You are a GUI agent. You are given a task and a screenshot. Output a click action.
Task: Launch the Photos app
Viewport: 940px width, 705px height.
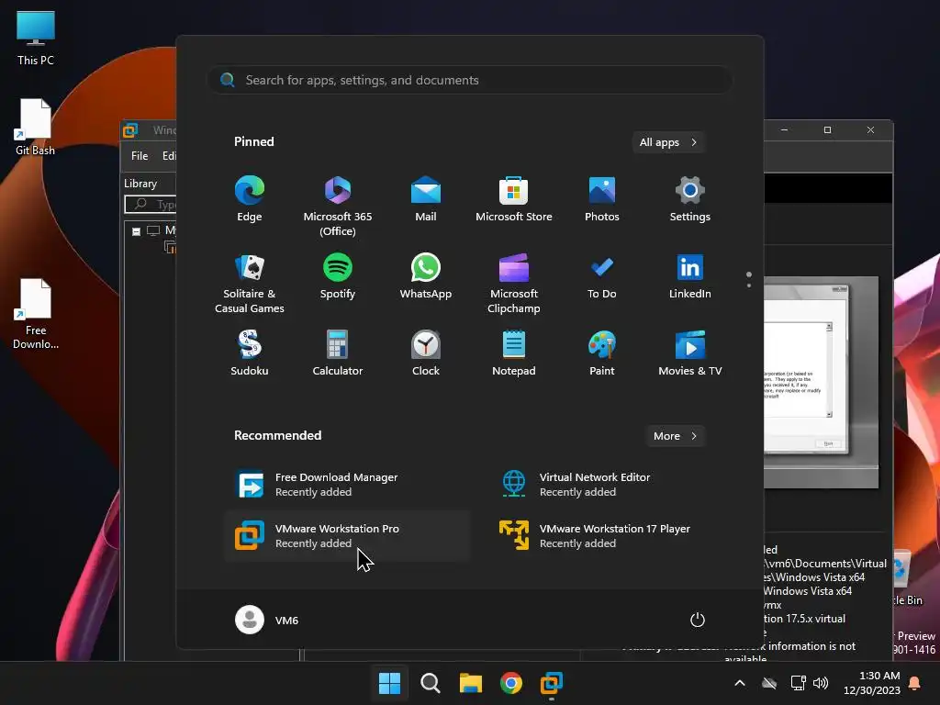(602, 199)
